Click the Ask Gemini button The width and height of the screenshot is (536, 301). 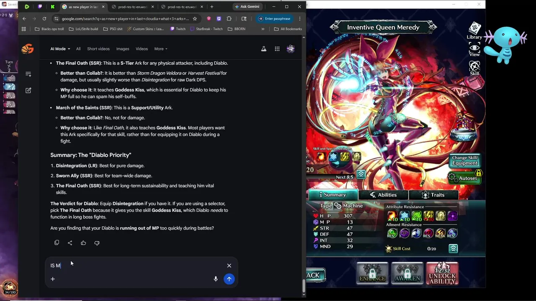247,7
